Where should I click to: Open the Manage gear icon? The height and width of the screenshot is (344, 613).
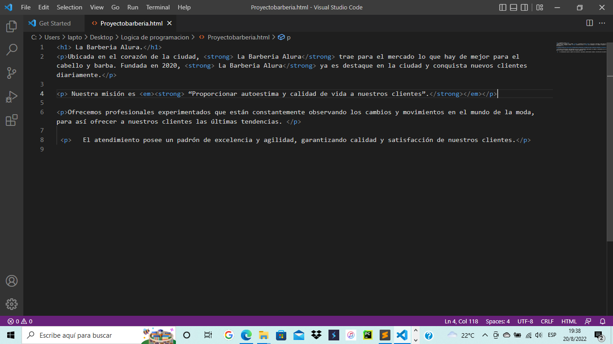[12, 304]
